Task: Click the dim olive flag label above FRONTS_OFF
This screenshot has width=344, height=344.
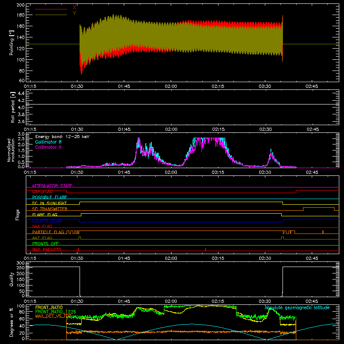Action: (x=42, y=238)
